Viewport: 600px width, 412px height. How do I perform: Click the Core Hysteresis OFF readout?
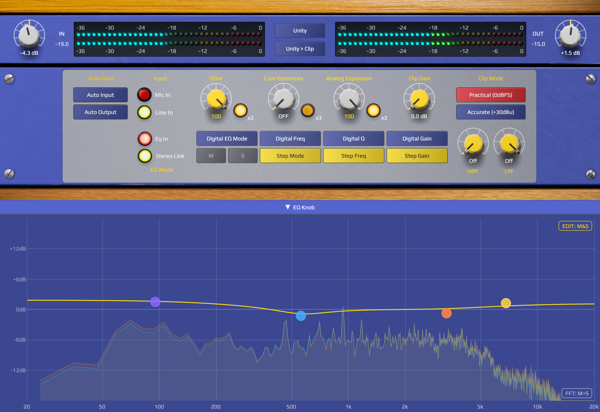tap(284, 116)
